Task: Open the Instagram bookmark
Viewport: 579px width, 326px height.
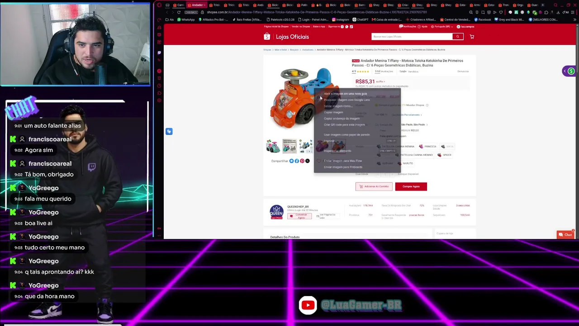Action: coord(341,19)
